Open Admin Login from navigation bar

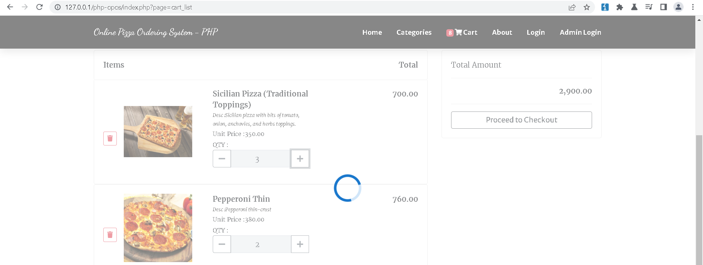tap(580, 32)
